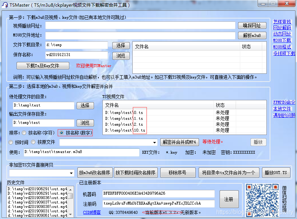Open the 网址解码 link
This screenshot has height=219, width=297.
(282, 28)
